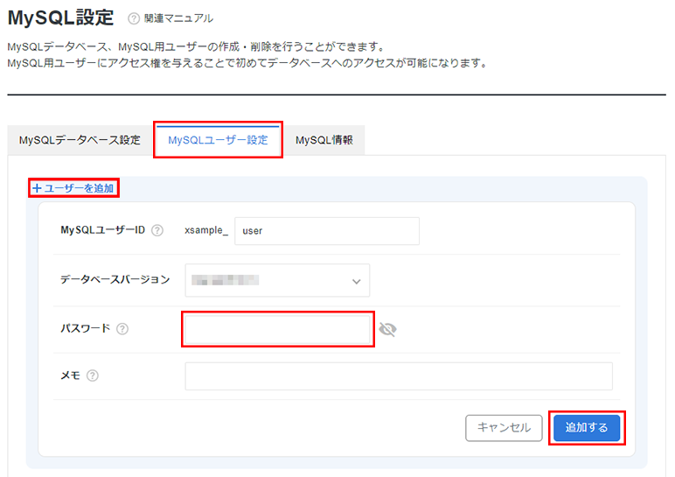Show help for メモ field
The width and height of the screenshot is (675, 477).
(x=93, y=375)
